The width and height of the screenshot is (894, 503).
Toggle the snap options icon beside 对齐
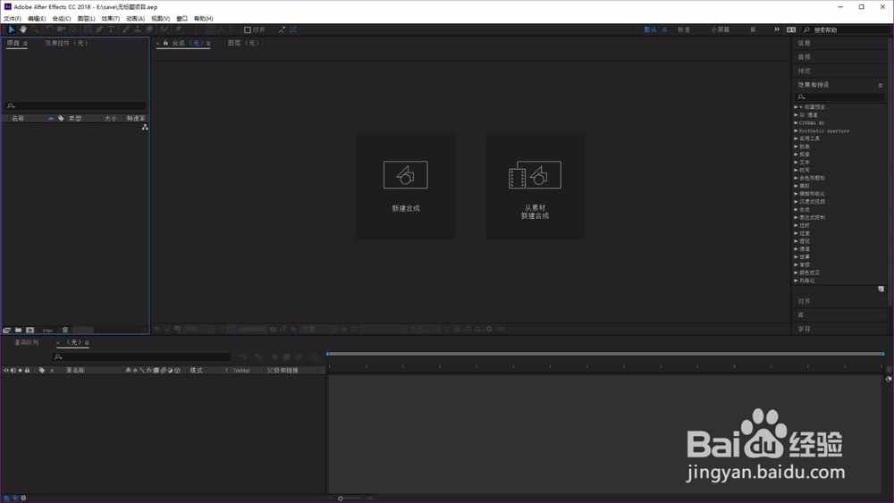click(x=282, y=29)
